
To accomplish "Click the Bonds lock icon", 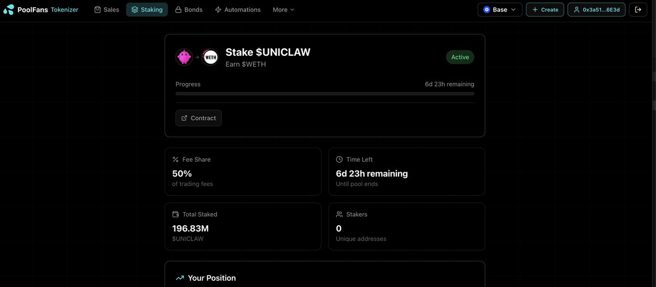I will click(x=178, y=9).
